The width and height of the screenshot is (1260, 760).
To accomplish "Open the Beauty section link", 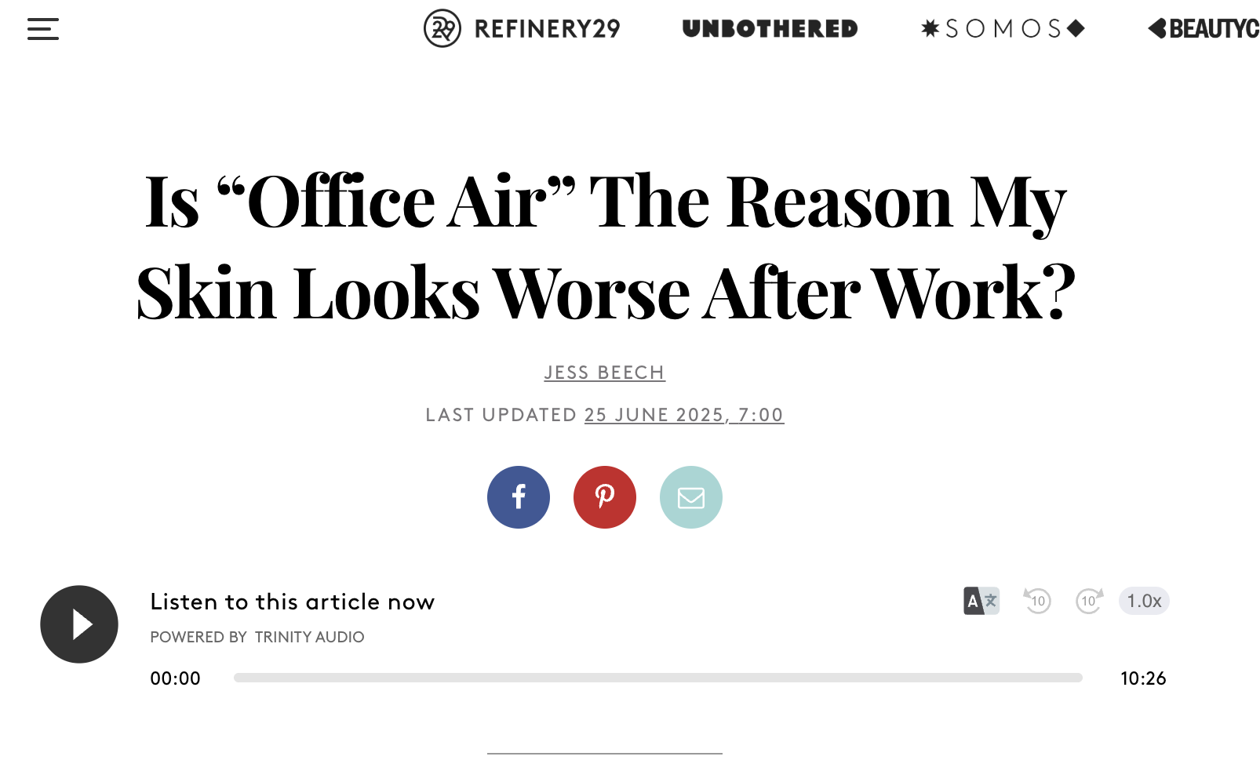I will [x=1204, y=29].
